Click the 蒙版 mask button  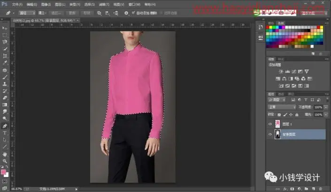coord(72,13)
